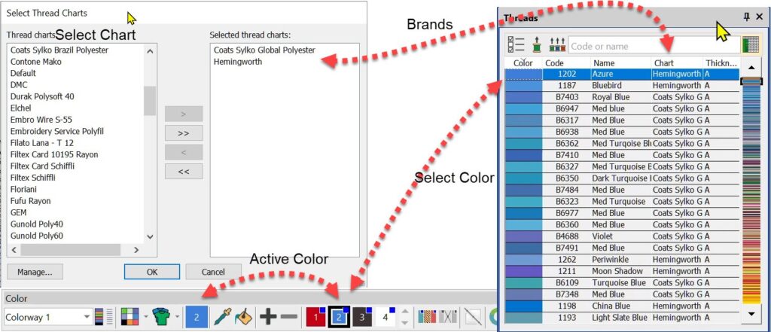
Task: Click the single-spool match thread icon
Action: click(x=536, y=46)
